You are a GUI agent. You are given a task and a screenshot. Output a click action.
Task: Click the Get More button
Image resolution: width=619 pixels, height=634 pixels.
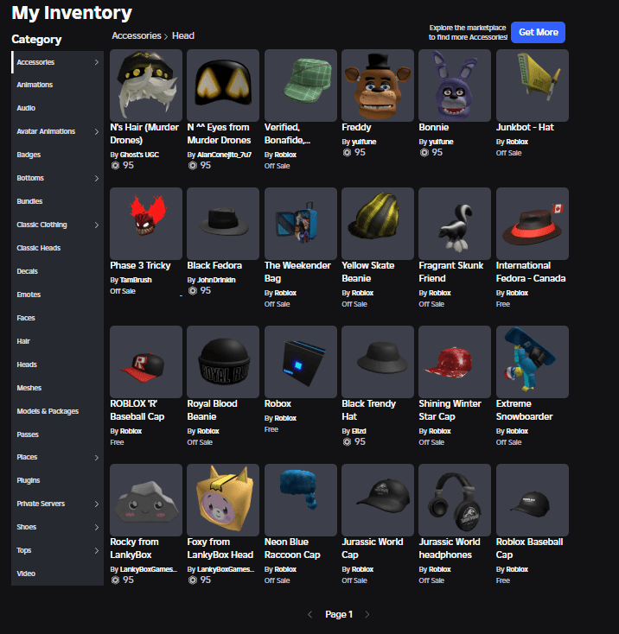pos(538,32)
